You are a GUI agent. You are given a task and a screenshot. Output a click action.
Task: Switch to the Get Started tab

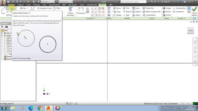[73, 5]
